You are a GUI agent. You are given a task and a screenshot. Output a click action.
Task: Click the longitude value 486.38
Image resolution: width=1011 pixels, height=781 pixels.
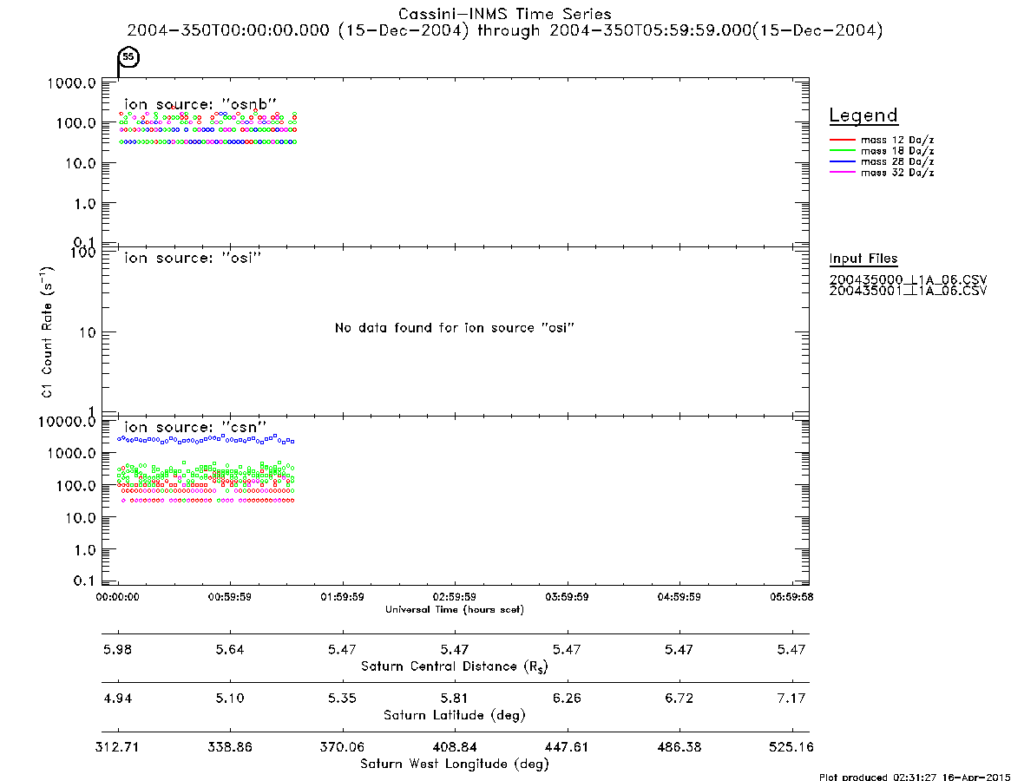click(679, 747)
